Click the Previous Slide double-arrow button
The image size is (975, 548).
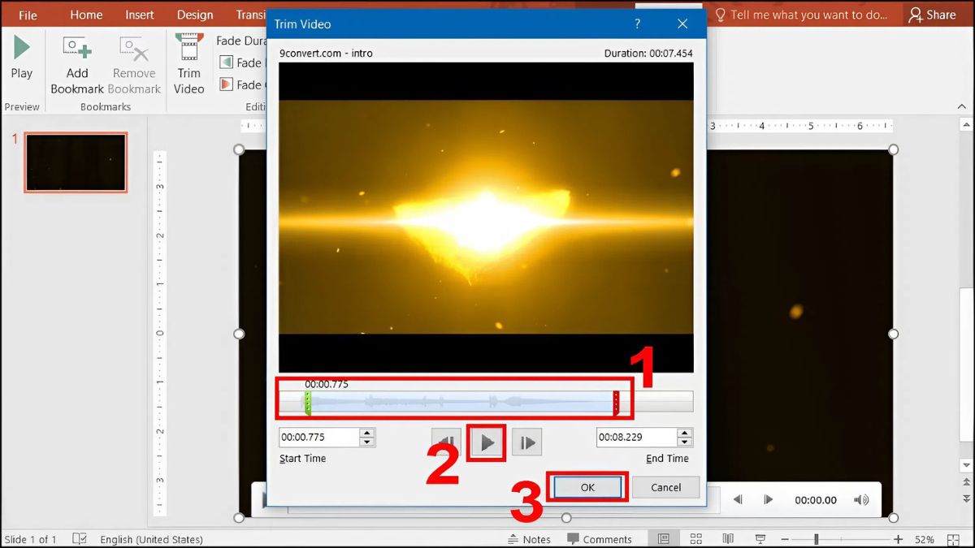967,482
